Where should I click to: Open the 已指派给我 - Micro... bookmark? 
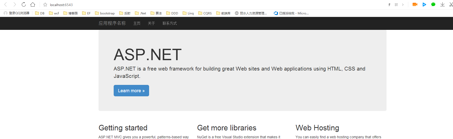[x=291, y=13]
